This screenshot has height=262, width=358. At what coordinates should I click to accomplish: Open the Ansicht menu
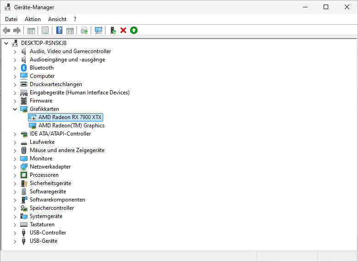pyautogui.click(x=57, y=19)
